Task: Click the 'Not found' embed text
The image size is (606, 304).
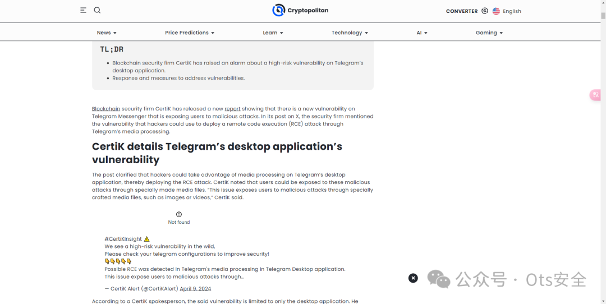Action: (x=179, y=222)
